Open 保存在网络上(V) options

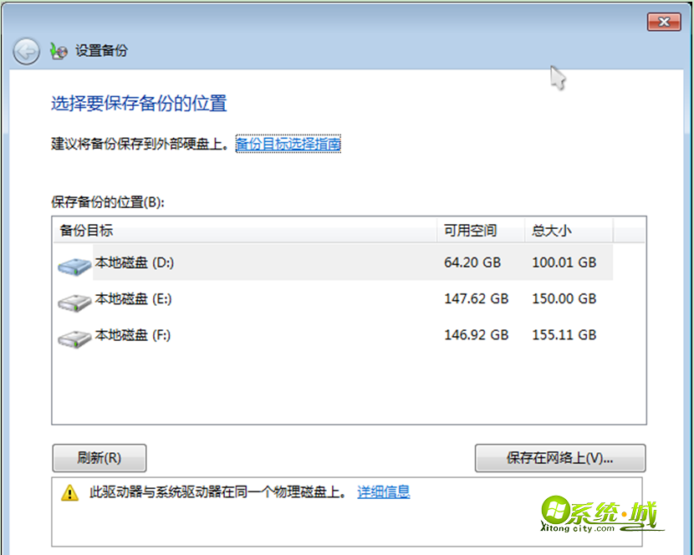[559, 458]
